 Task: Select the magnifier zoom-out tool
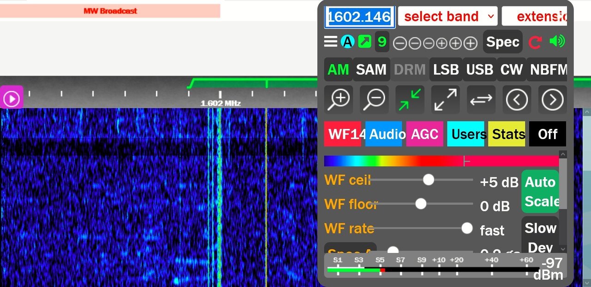(374, 100)
